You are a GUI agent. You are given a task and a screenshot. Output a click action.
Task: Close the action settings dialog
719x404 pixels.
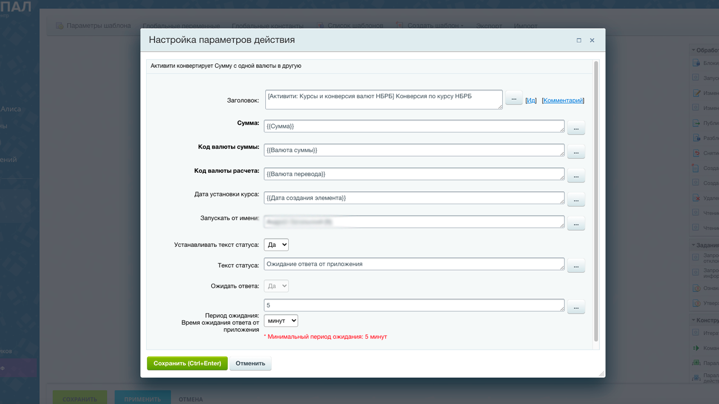592,40
